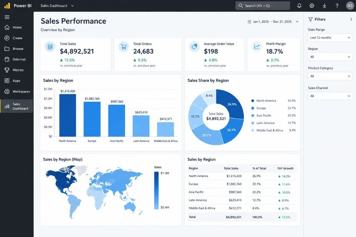This screenshot has height=237, width=356.
Task: Click the Sales Performance title
Action: click(x=73, y=21)
